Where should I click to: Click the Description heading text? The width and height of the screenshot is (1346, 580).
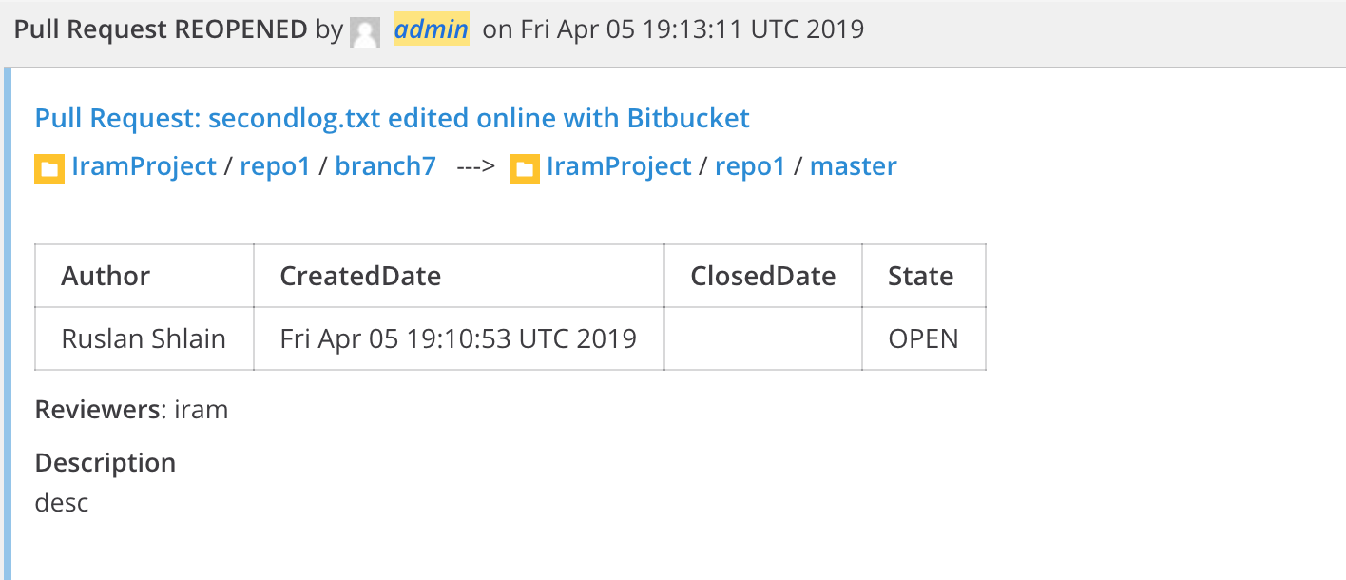point(106,463)
